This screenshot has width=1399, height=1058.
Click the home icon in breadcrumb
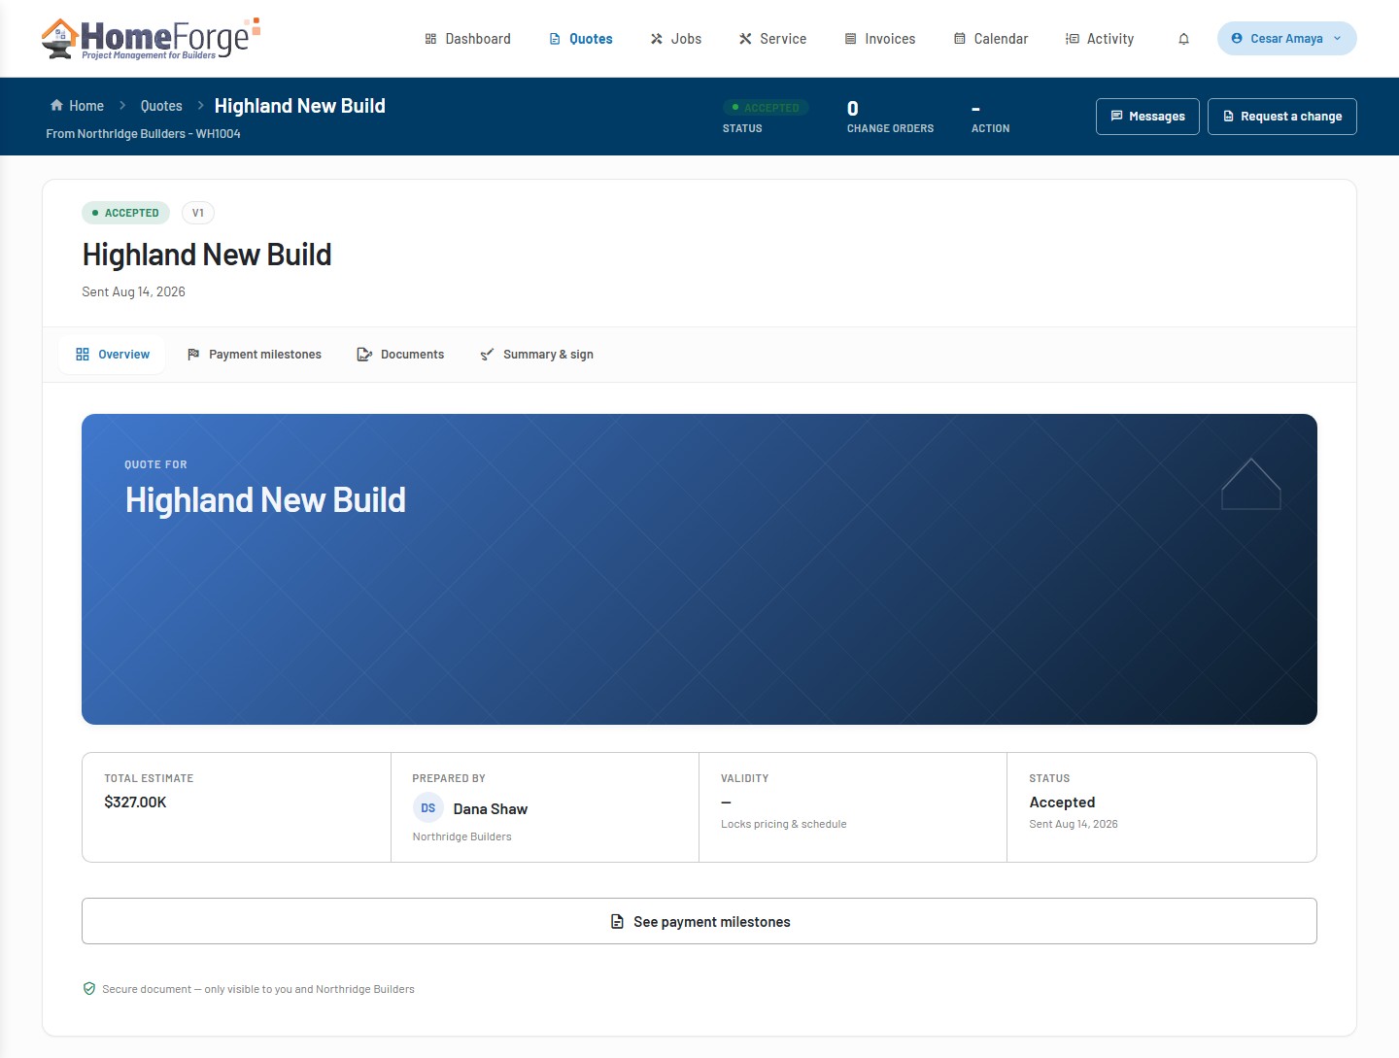pos(56,105)
